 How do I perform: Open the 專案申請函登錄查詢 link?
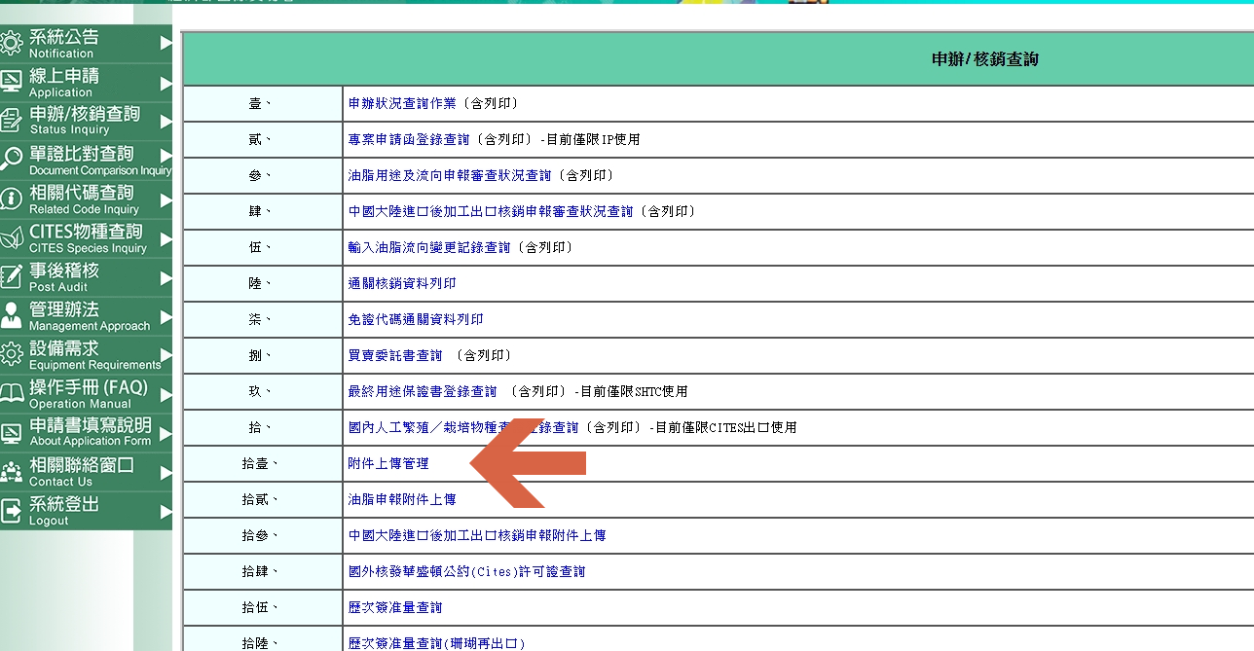point(409,139)
